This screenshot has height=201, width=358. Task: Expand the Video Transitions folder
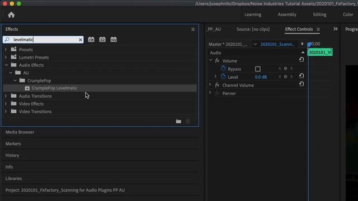point(6,112)
